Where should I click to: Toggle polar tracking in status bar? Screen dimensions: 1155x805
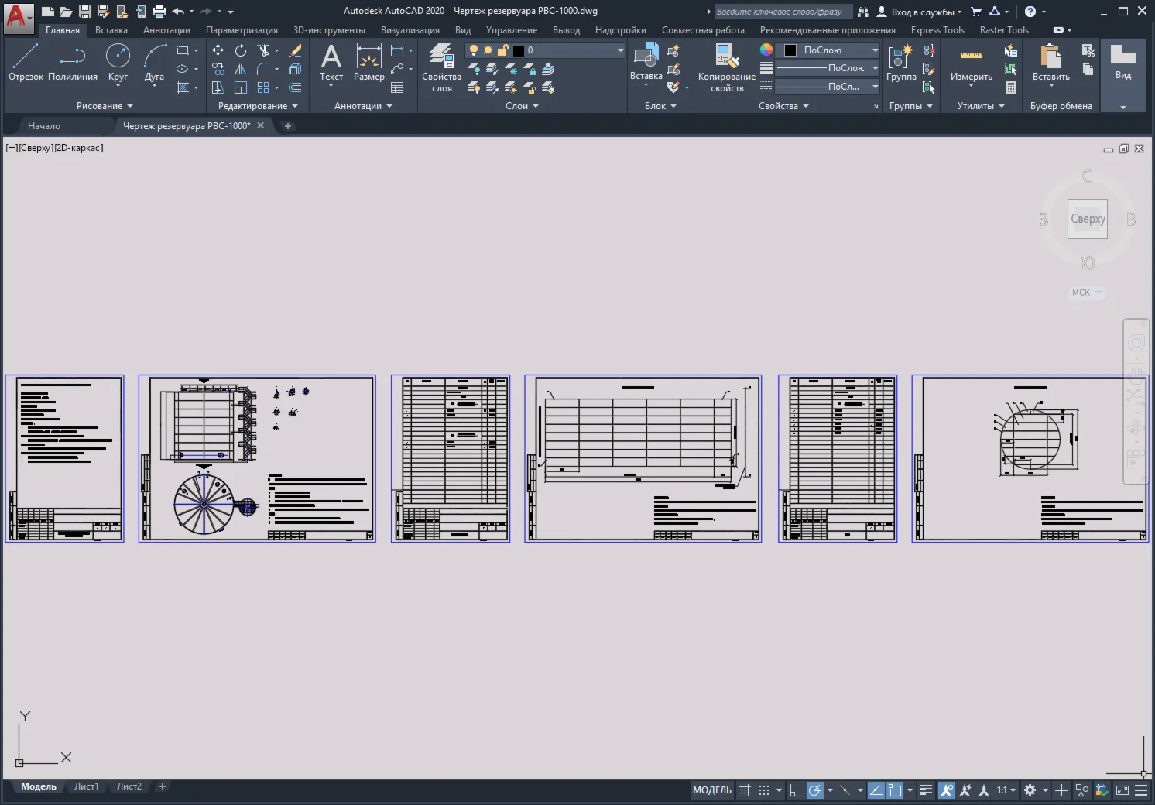pos(815,790)
